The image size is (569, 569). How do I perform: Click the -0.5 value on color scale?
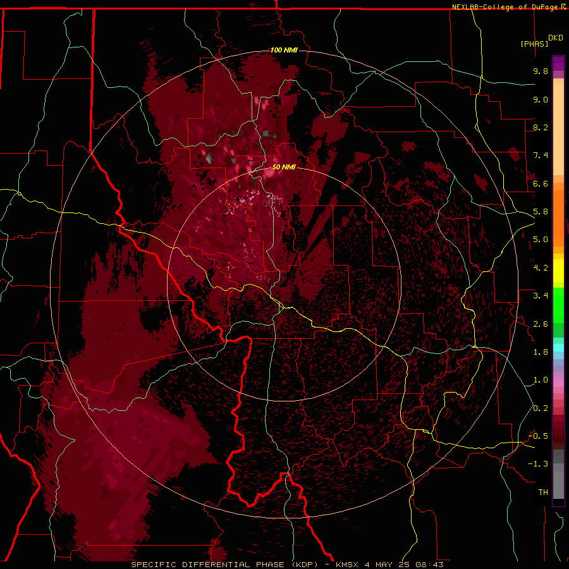[538, 436]
